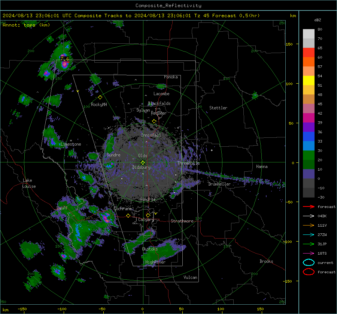Pick the purple 39-36 dBZ color swatch
The height and width of the screenshot is (314, 337).
[309, 127]
